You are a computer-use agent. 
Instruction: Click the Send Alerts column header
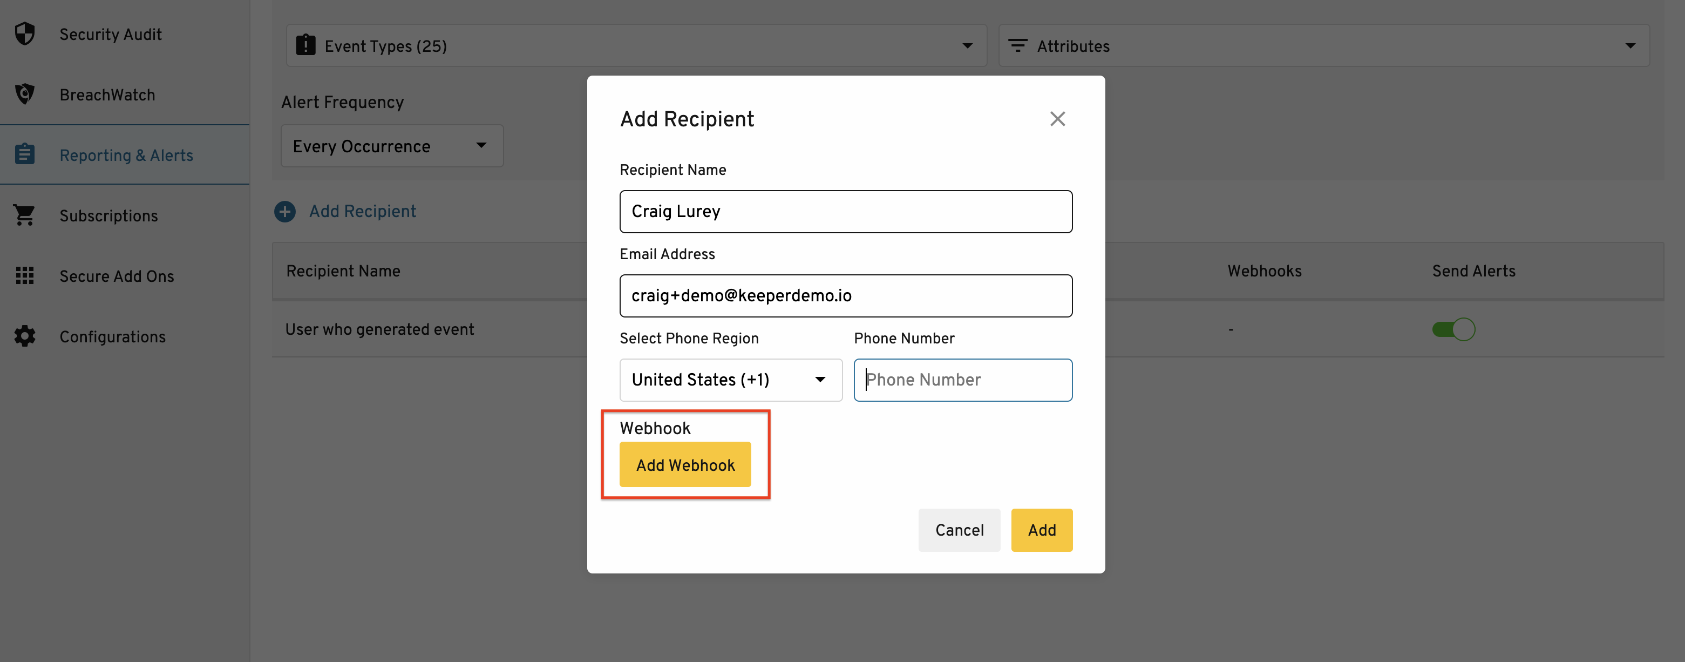(x=1474, y=271)
